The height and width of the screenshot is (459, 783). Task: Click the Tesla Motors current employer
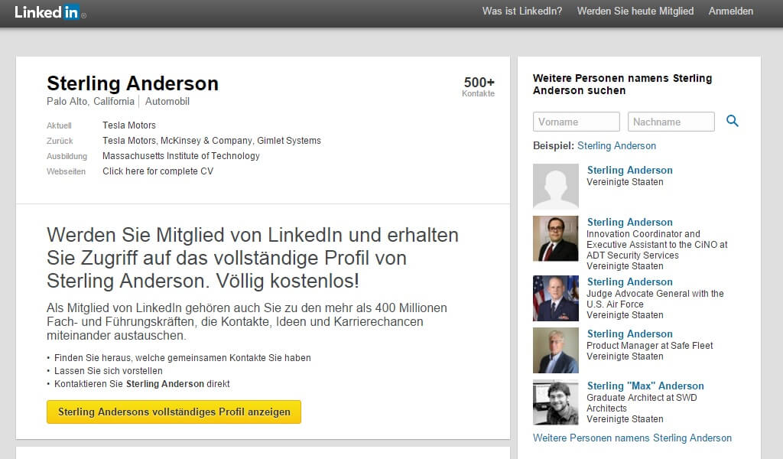(129, 125)
